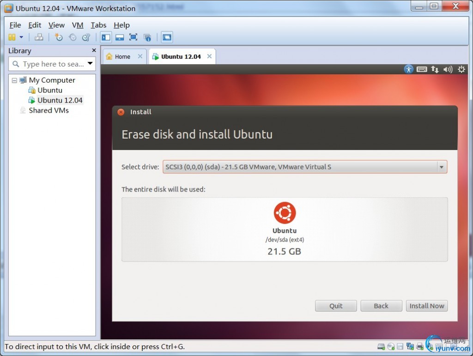473x356 pixels.
Task: Click the Unity mode toolbar icon
Action: (x=147, y=37)
